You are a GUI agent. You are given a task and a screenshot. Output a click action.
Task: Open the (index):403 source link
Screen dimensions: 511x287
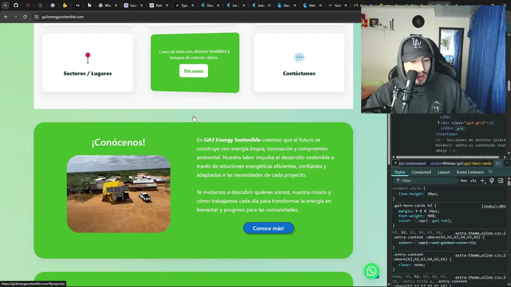click(x=493, y=206)
